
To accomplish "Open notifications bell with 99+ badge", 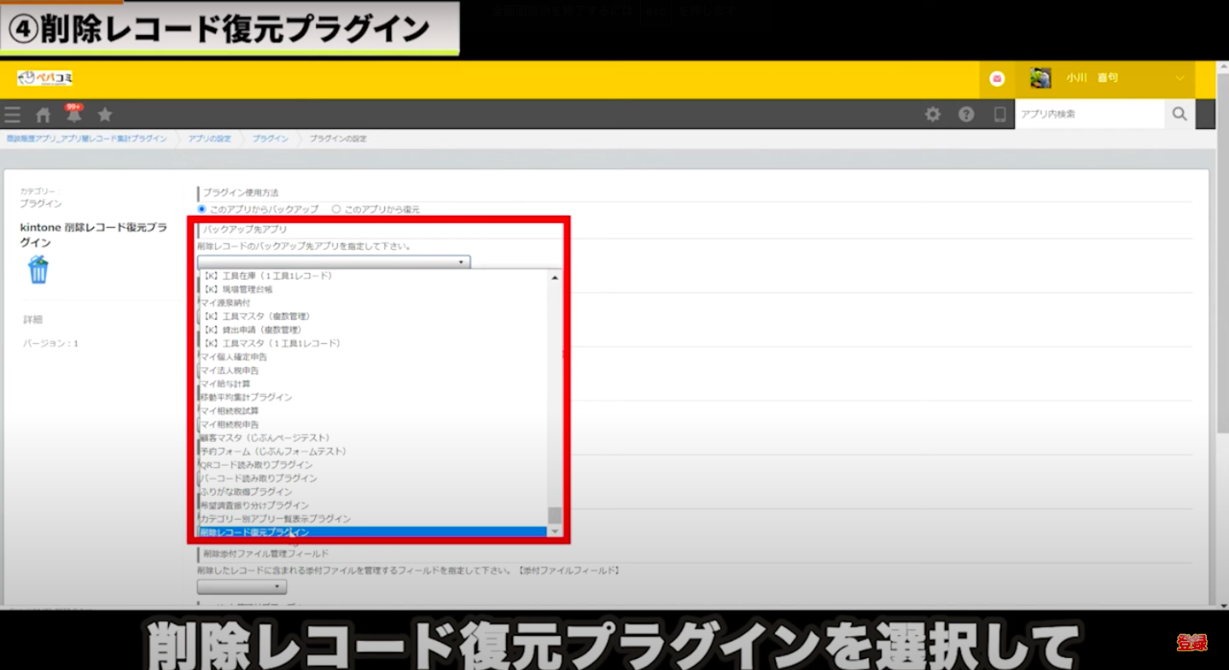I will 73,114.
